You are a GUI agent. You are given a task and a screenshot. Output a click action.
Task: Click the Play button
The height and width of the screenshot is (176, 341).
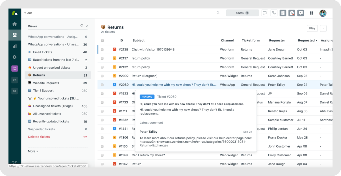[312, 28]
